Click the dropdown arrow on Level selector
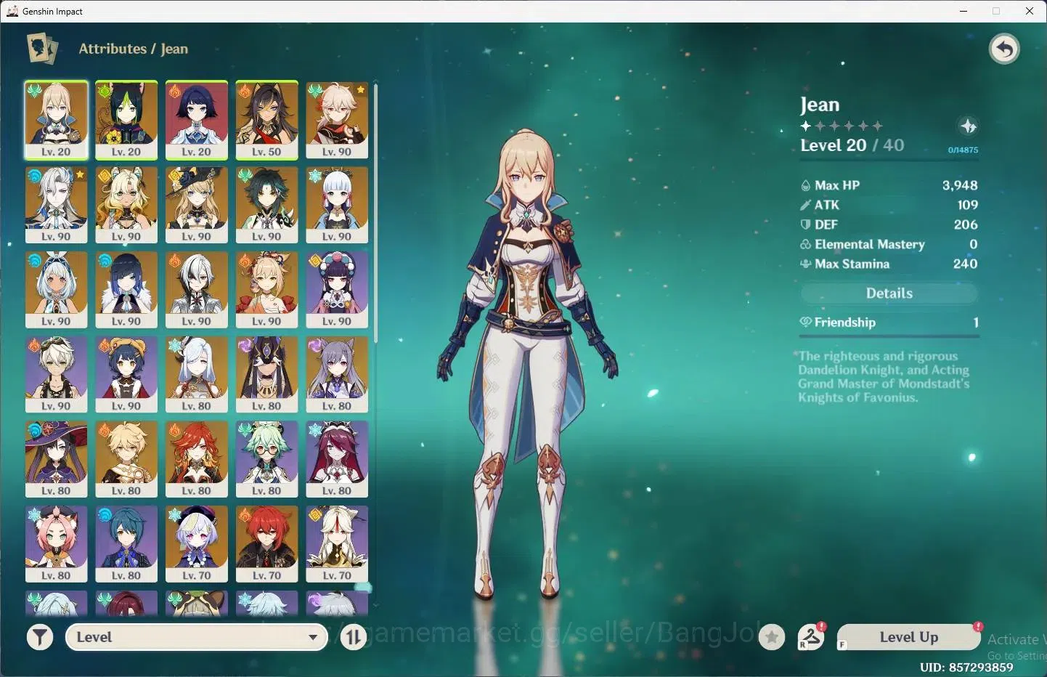 pyautogui.click(x=313, y=638)
